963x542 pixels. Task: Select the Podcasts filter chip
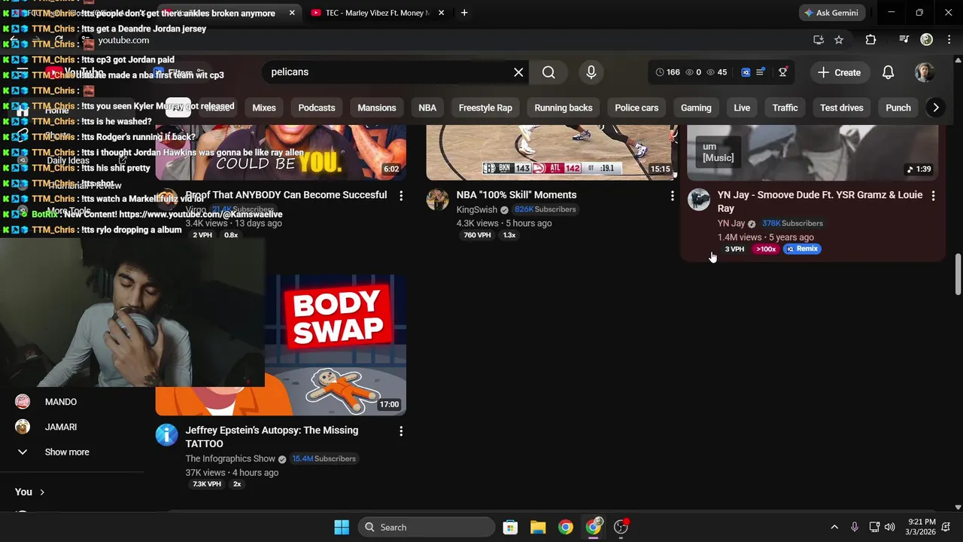point(317,108)
